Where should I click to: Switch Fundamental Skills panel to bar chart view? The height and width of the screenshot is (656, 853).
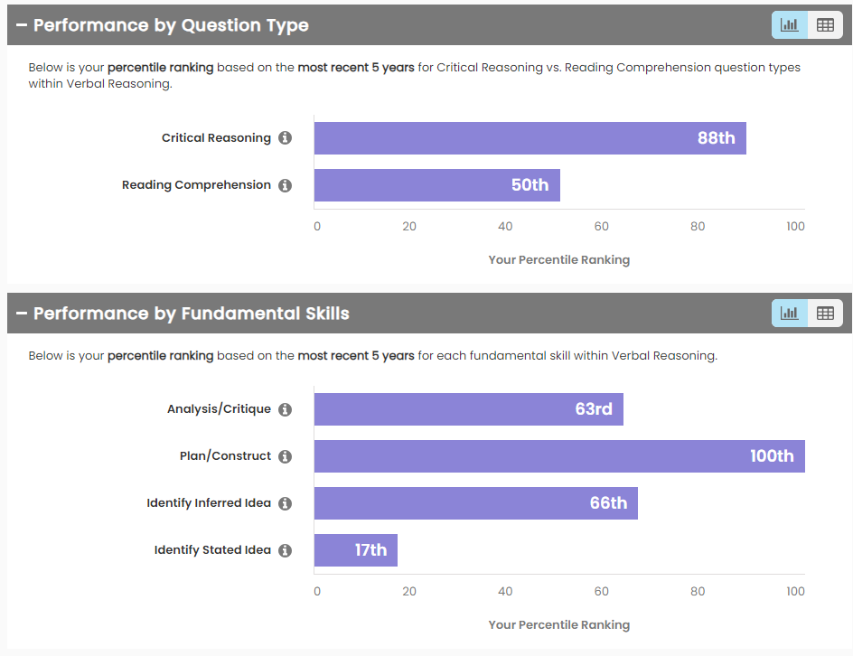790,313
